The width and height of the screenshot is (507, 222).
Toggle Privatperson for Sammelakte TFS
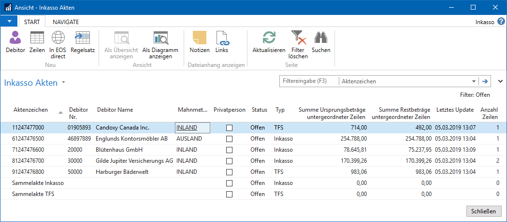tap(229, 194)
